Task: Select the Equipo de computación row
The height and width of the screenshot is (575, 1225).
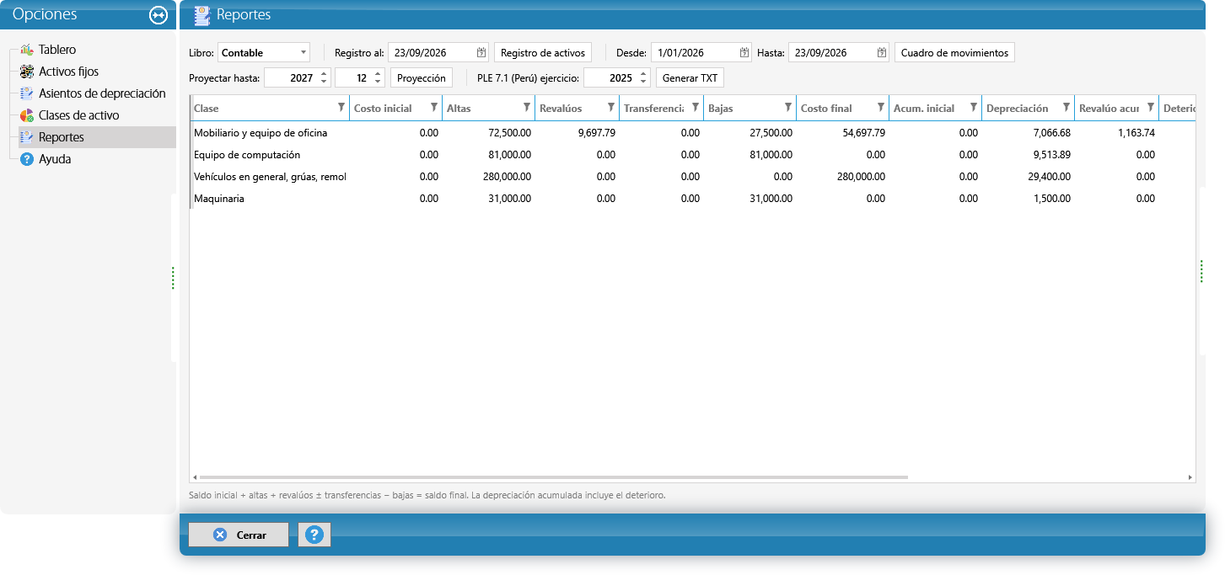Action: pyautogui.click(x=692, y=155)
